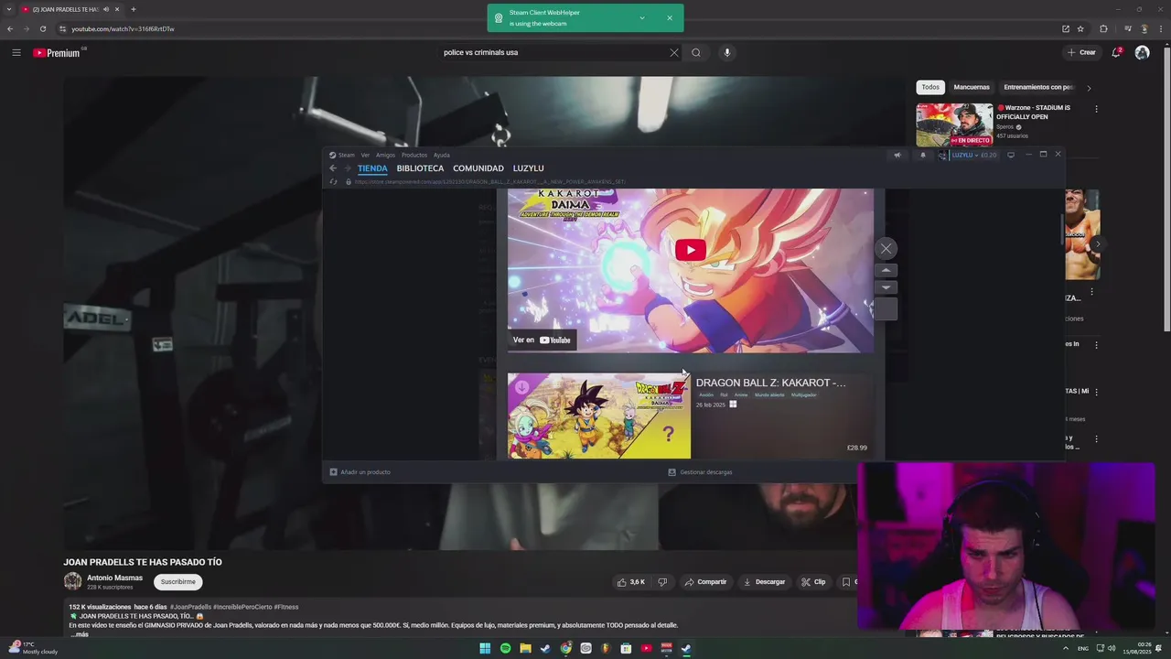Select Todos filter chip

coord(930,87)
